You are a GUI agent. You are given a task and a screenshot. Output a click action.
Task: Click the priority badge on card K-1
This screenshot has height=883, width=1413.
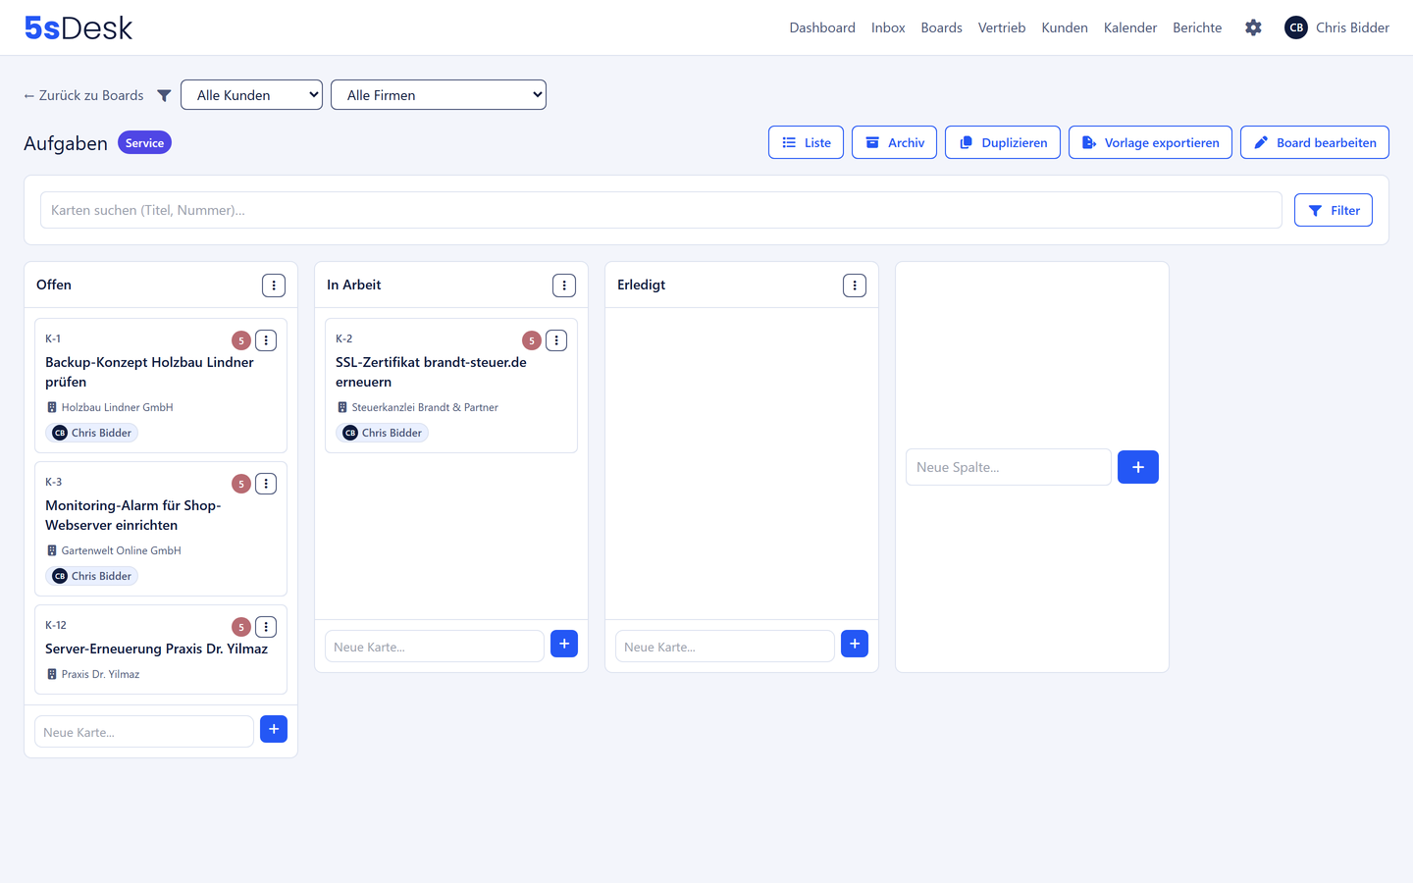pos(241,340)
